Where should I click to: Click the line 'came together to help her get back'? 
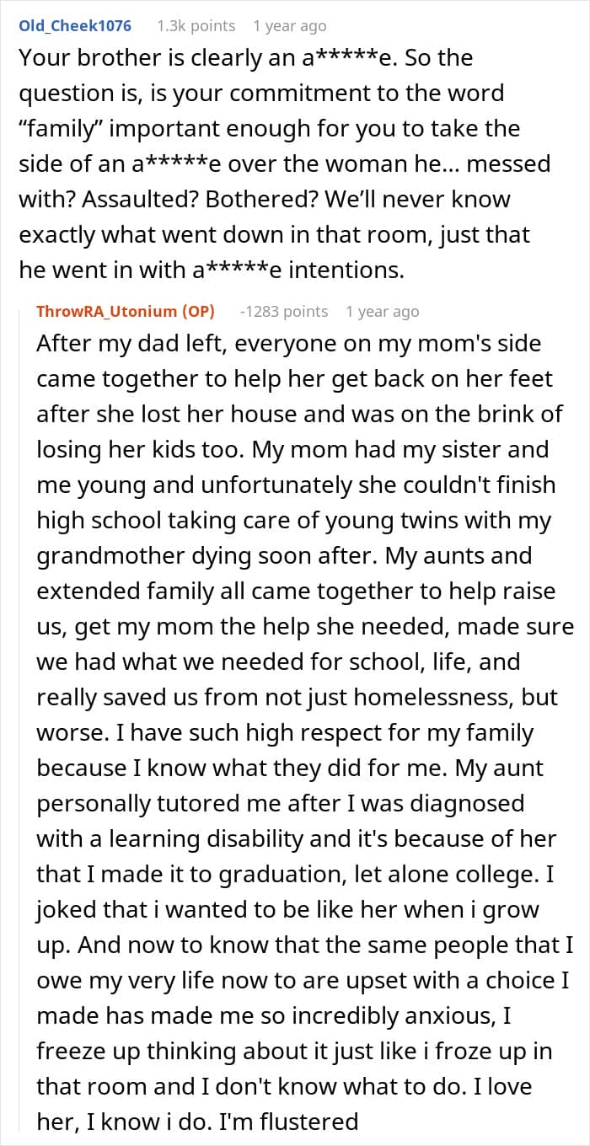pos(295,378)
